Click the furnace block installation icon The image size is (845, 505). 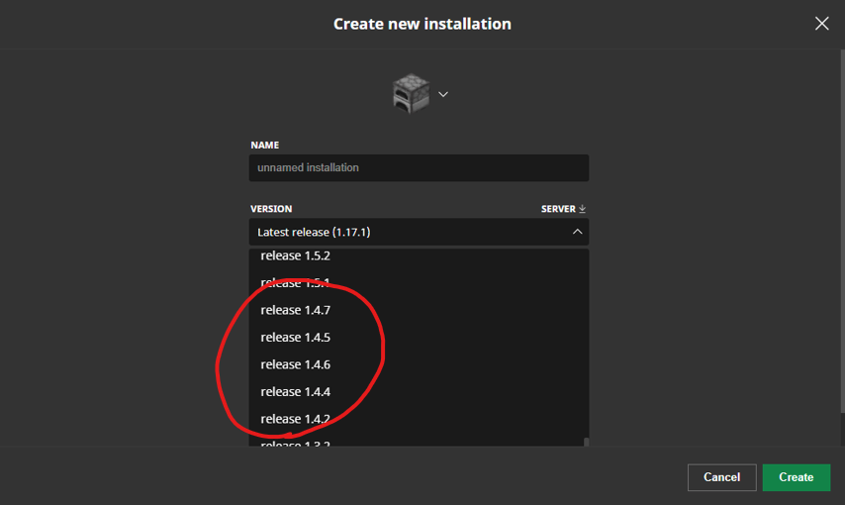coord(410,93)
